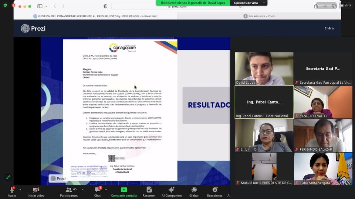Open Opciones de vista dropdown

(x=248, y=3)
